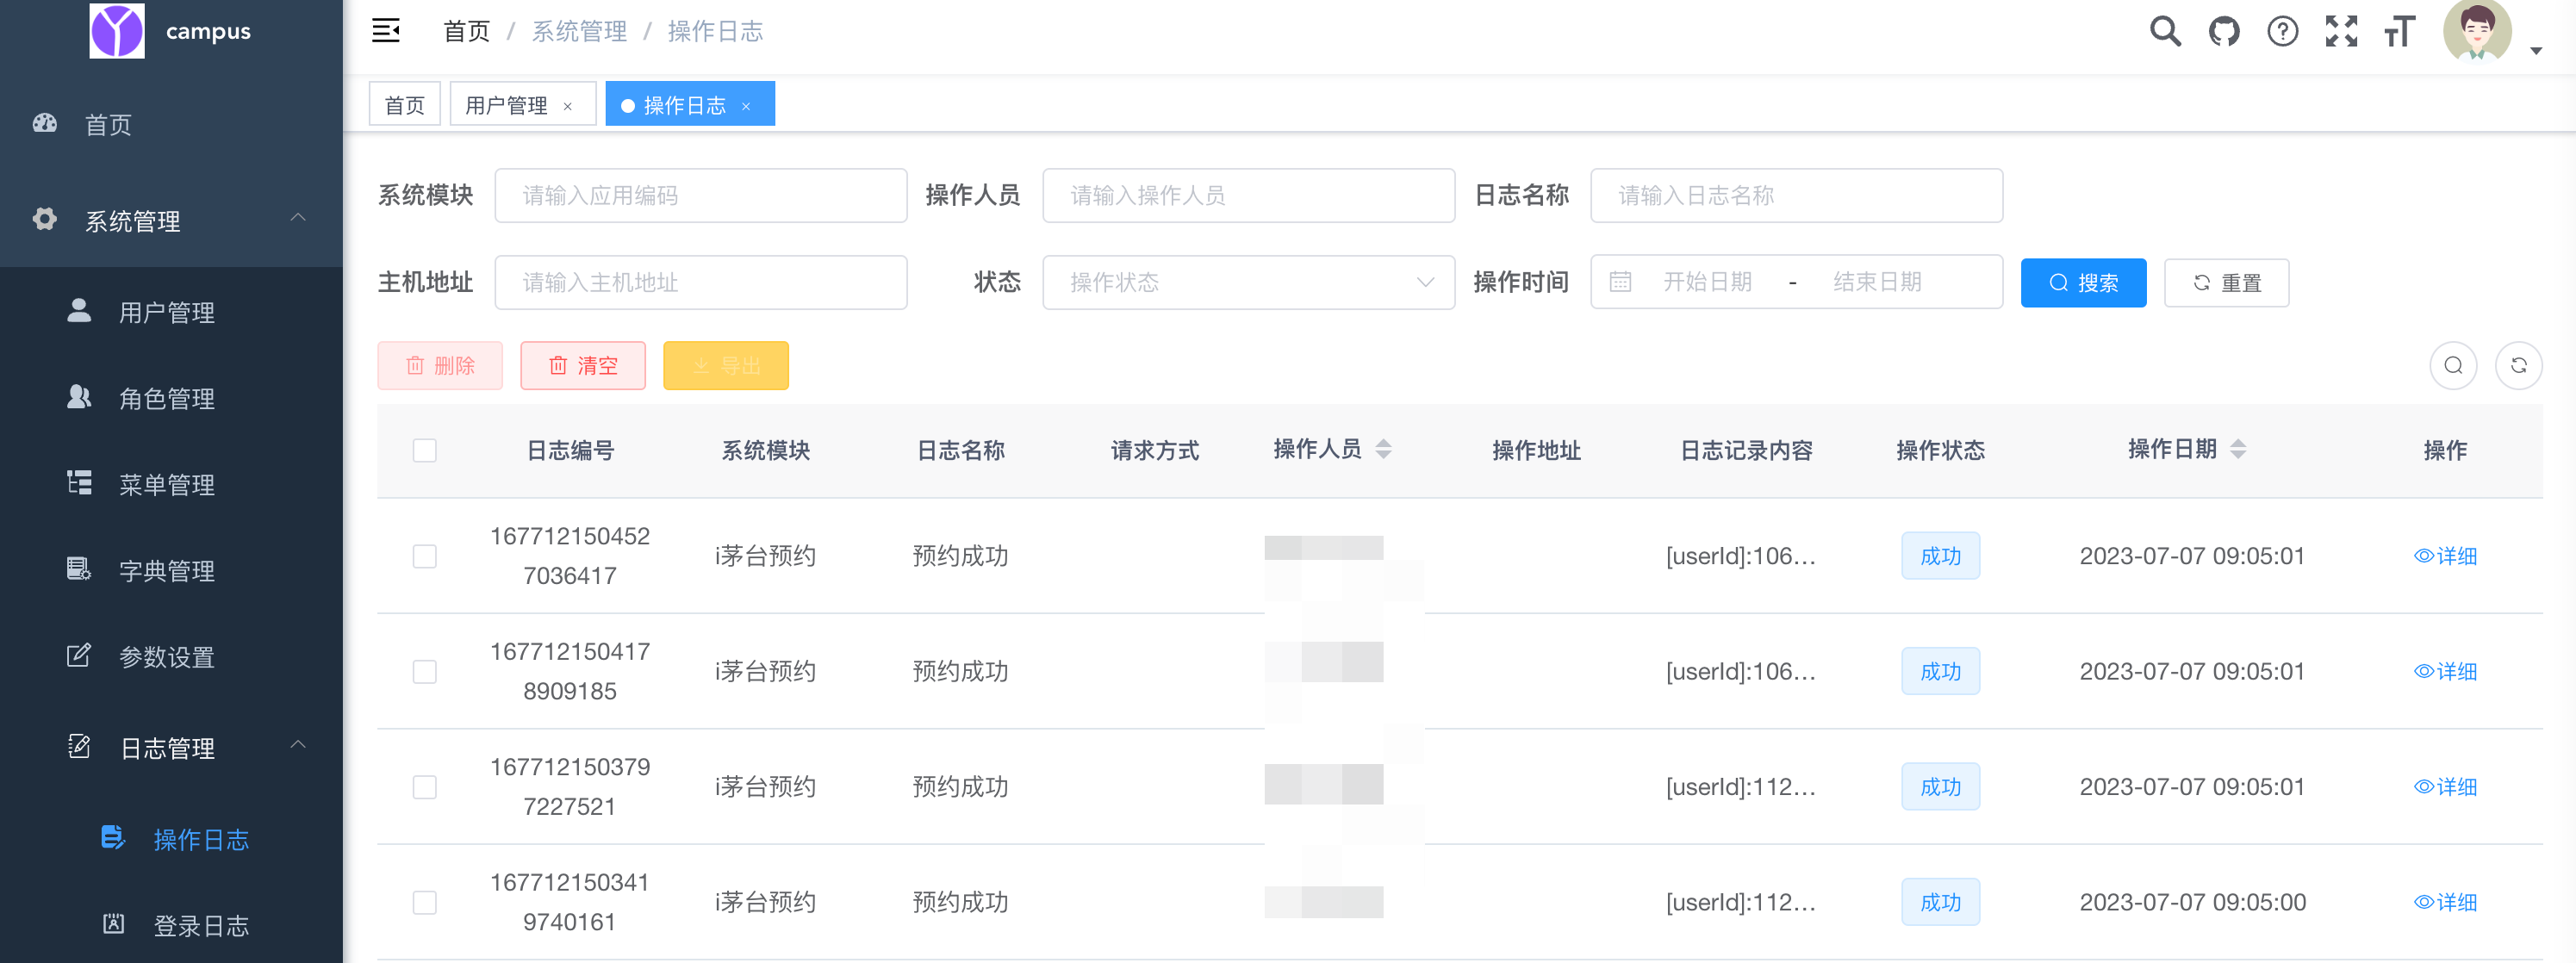
Task: Open global search with the magnifier icon
Action: (2164, 31)
